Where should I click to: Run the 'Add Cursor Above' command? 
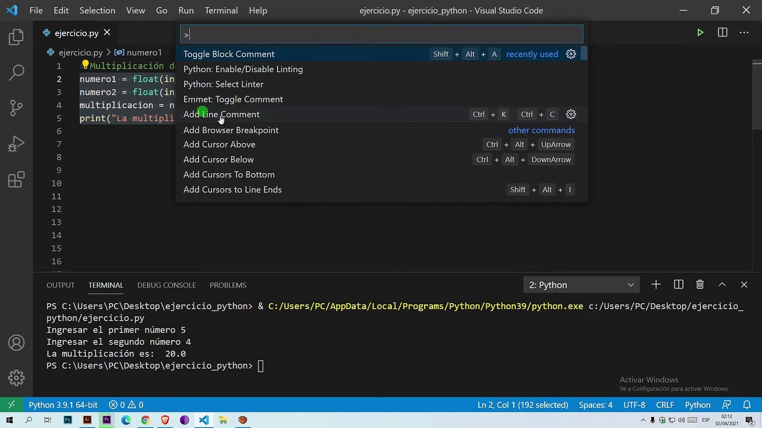tap(382, 144)
